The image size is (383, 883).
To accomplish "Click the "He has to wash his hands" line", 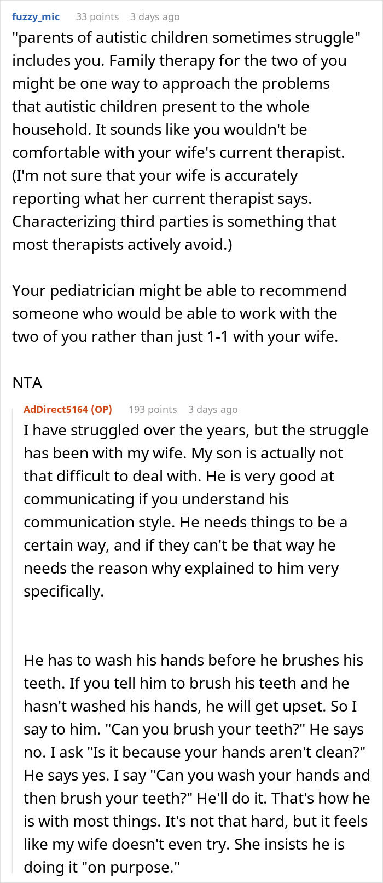I will click(x=193, y=660).
